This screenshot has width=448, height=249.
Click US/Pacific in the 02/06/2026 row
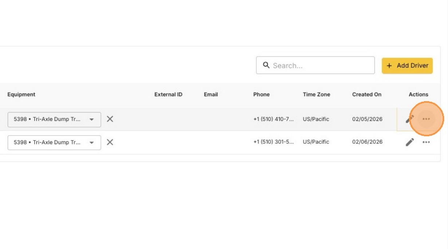click(316, 142)
